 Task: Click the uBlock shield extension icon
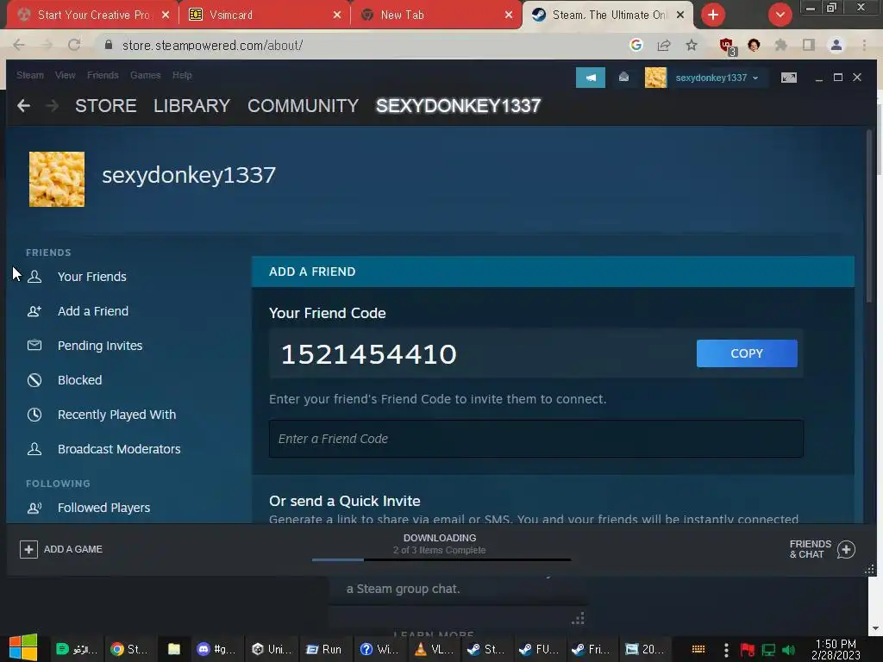pos(726,45)
